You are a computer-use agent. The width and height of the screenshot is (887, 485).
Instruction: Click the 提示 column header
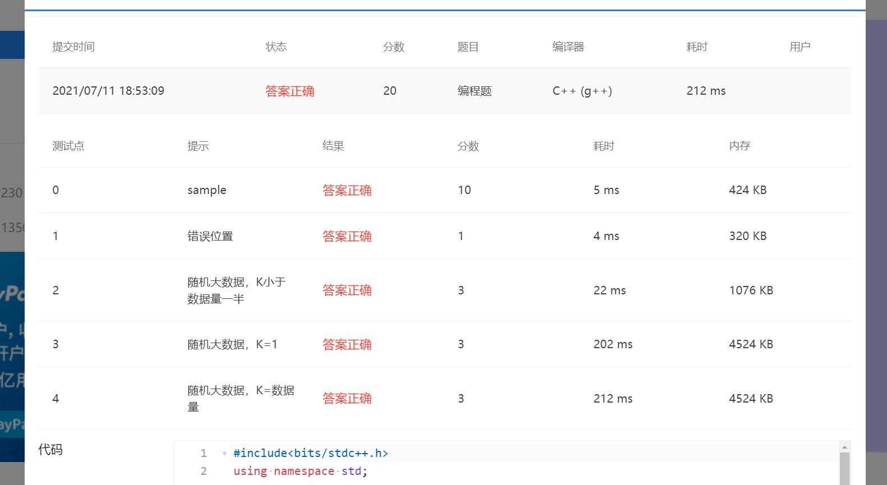(198, 146)
